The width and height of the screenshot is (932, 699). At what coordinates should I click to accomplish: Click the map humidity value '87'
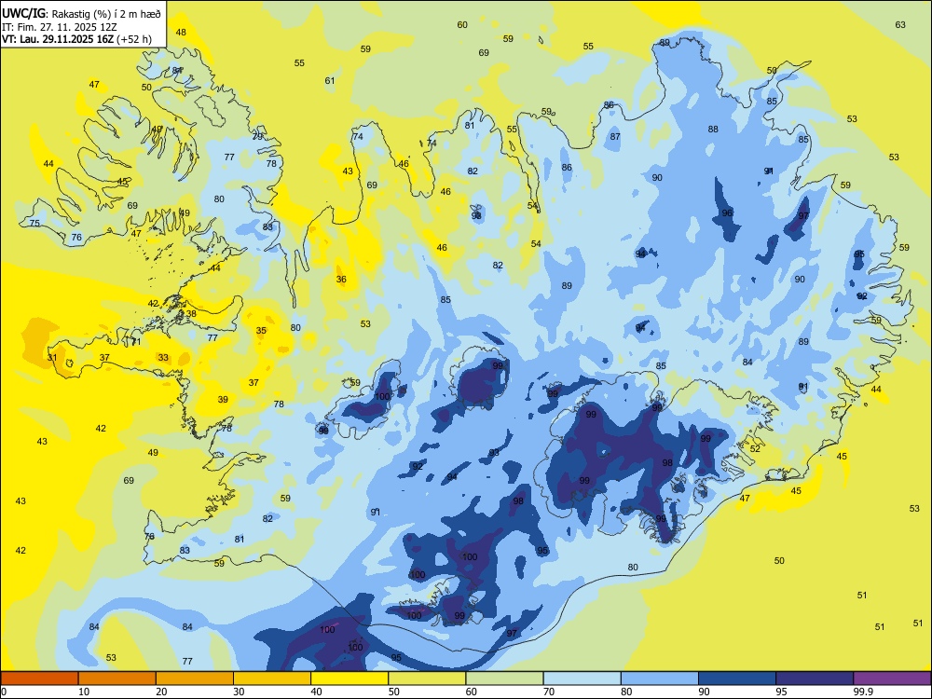pyautogui.click(x=615, y=136)
